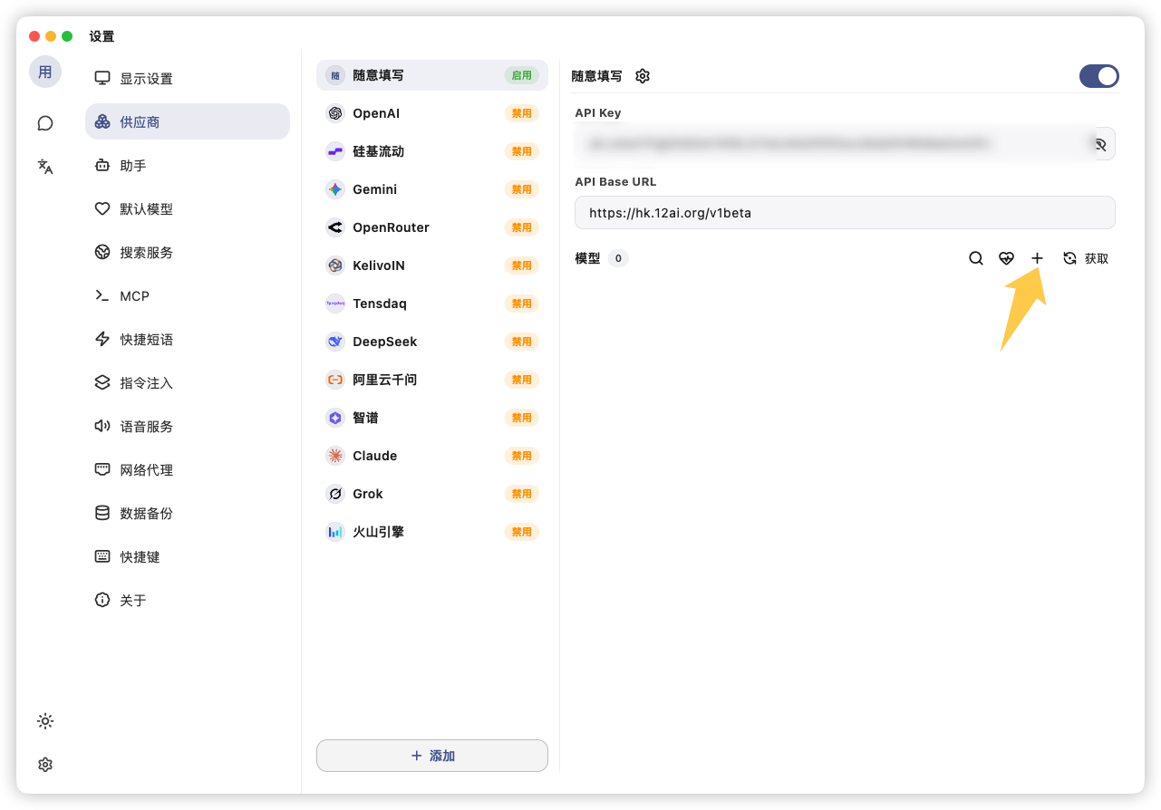This screenshot has height=810, width=1161.
Task: Reveal the API Key with the eye toggle
Action: pyautogui.click(x=1099, y=143)
